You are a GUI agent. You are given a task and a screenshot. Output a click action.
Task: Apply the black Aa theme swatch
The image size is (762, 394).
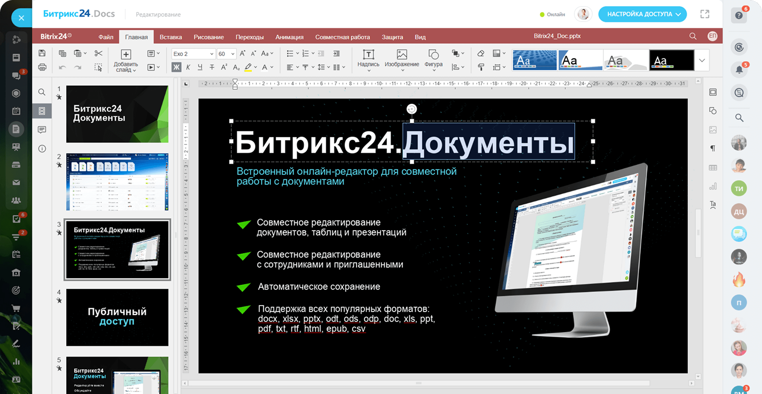point(671,60)
